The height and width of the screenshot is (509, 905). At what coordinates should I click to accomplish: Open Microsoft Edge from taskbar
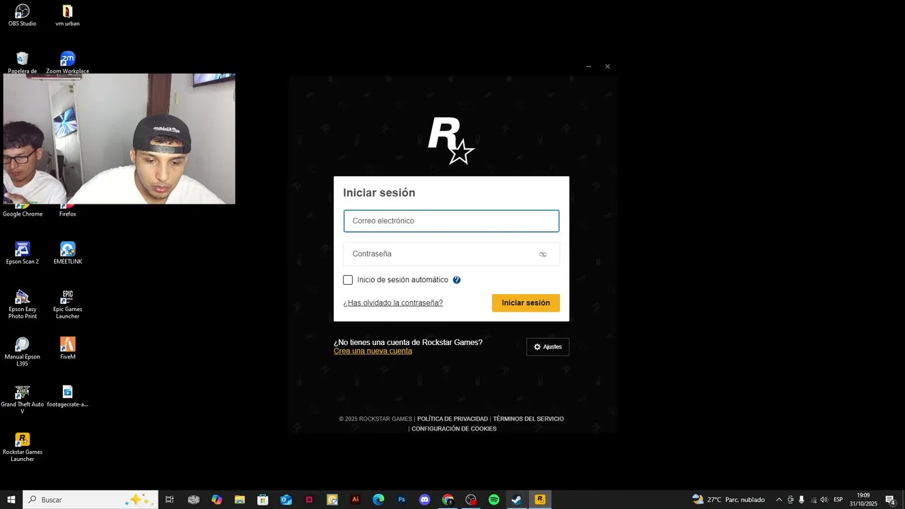coord(378,500)
